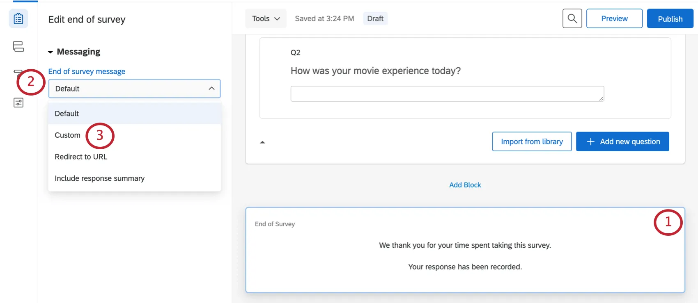Select Redirect to URL option
The image size is (698, 303).
pyautogui.click(x=81, y=157)
